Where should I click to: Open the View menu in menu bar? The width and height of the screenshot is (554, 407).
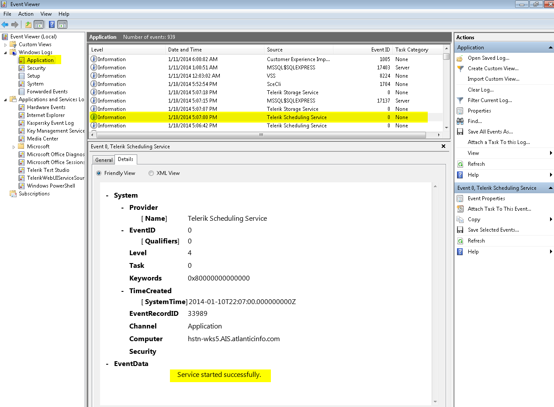click(46, 14)
